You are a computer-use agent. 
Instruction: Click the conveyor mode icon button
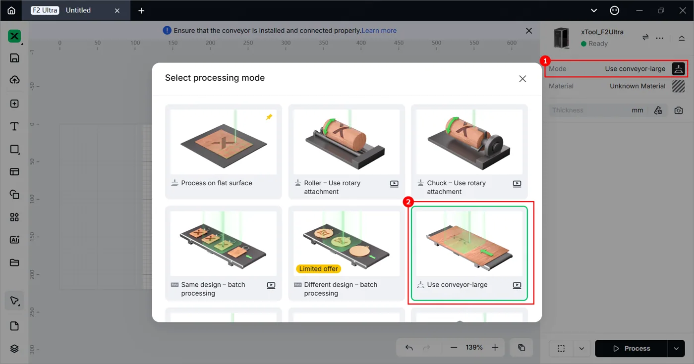[x=678, y=69]
